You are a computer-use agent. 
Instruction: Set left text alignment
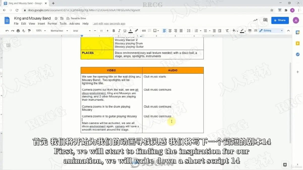(164, 31)
